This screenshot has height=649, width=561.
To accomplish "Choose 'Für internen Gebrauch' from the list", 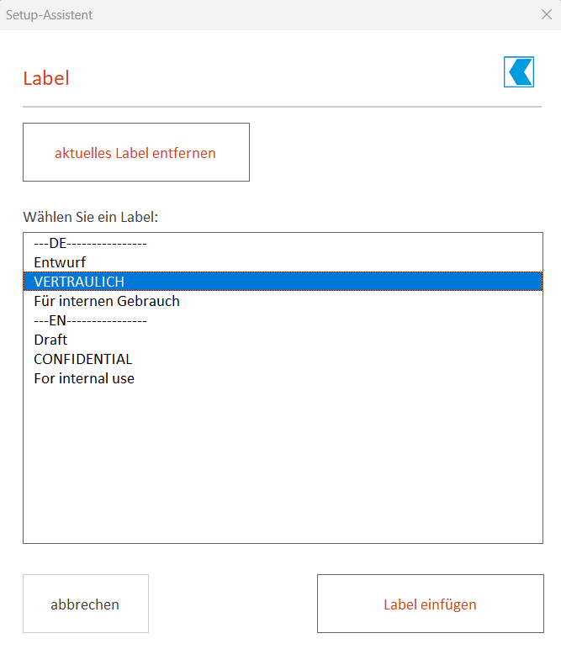I will [x=283, y=301].
